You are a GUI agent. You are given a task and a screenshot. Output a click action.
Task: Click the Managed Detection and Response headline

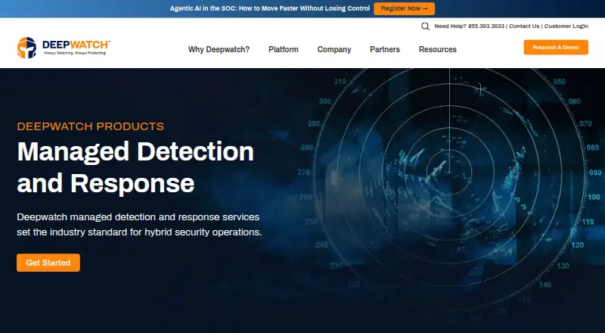point(135,167)
